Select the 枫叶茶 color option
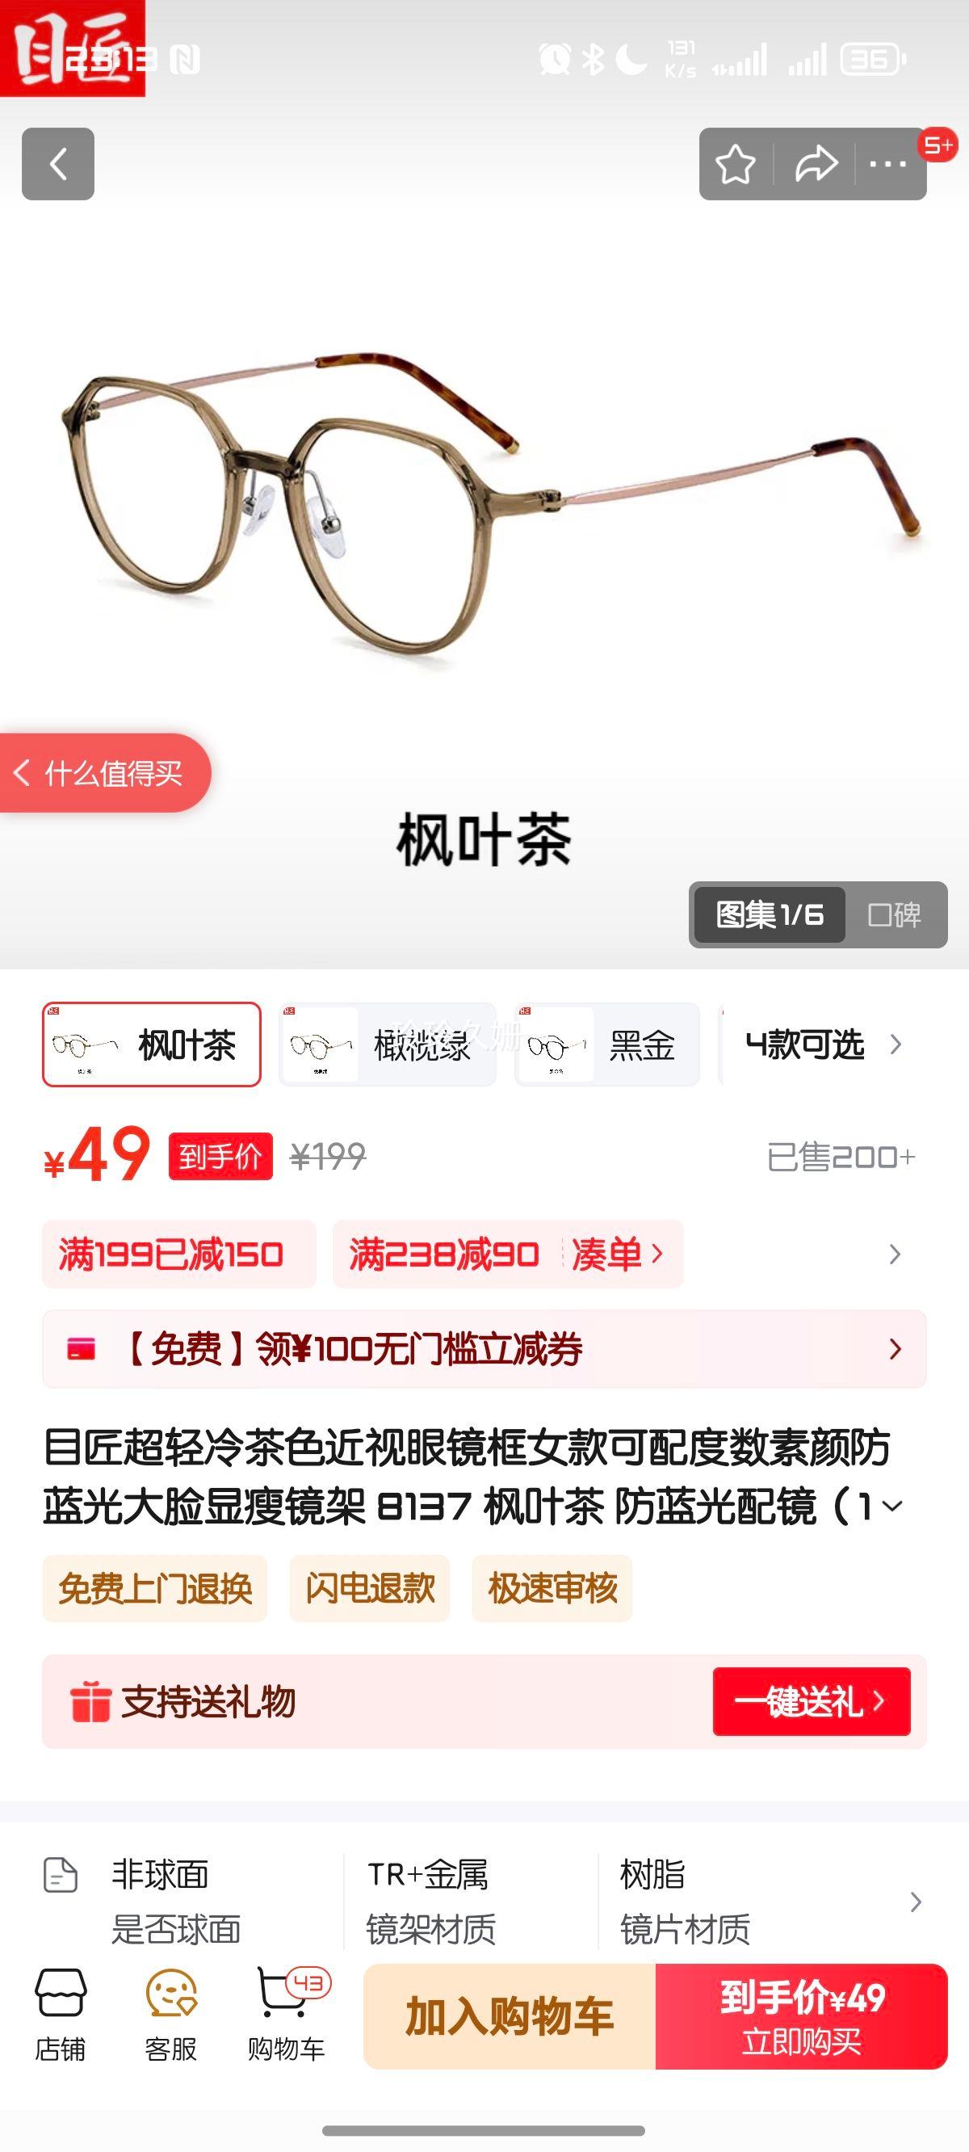The height and width of the screenshot is (2152, 969). (152, 1044)
